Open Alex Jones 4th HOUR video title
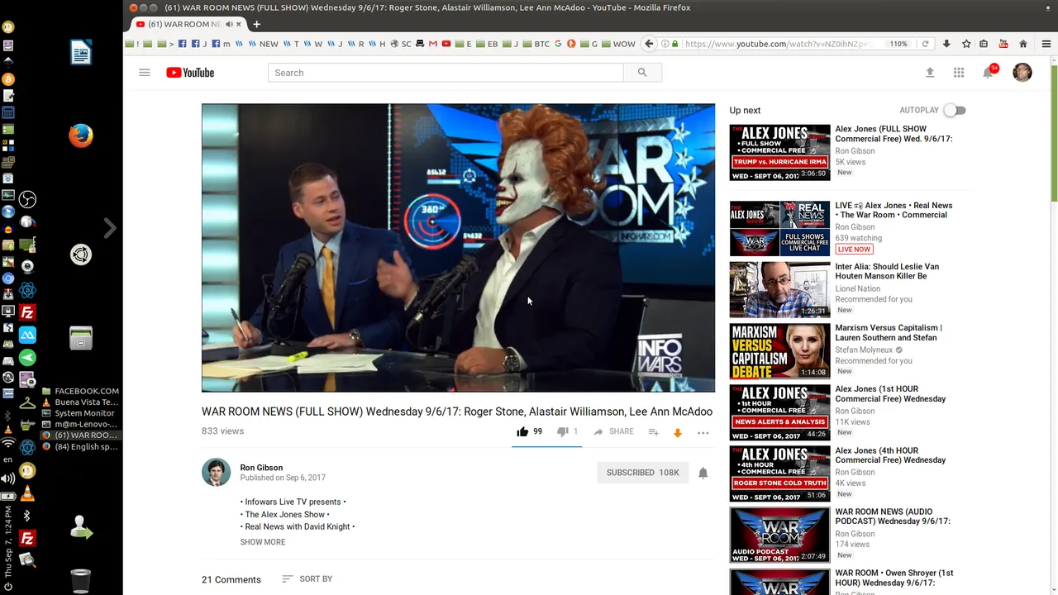The height and width of the screenshot is (595, 1058). (x=890, y=455)
